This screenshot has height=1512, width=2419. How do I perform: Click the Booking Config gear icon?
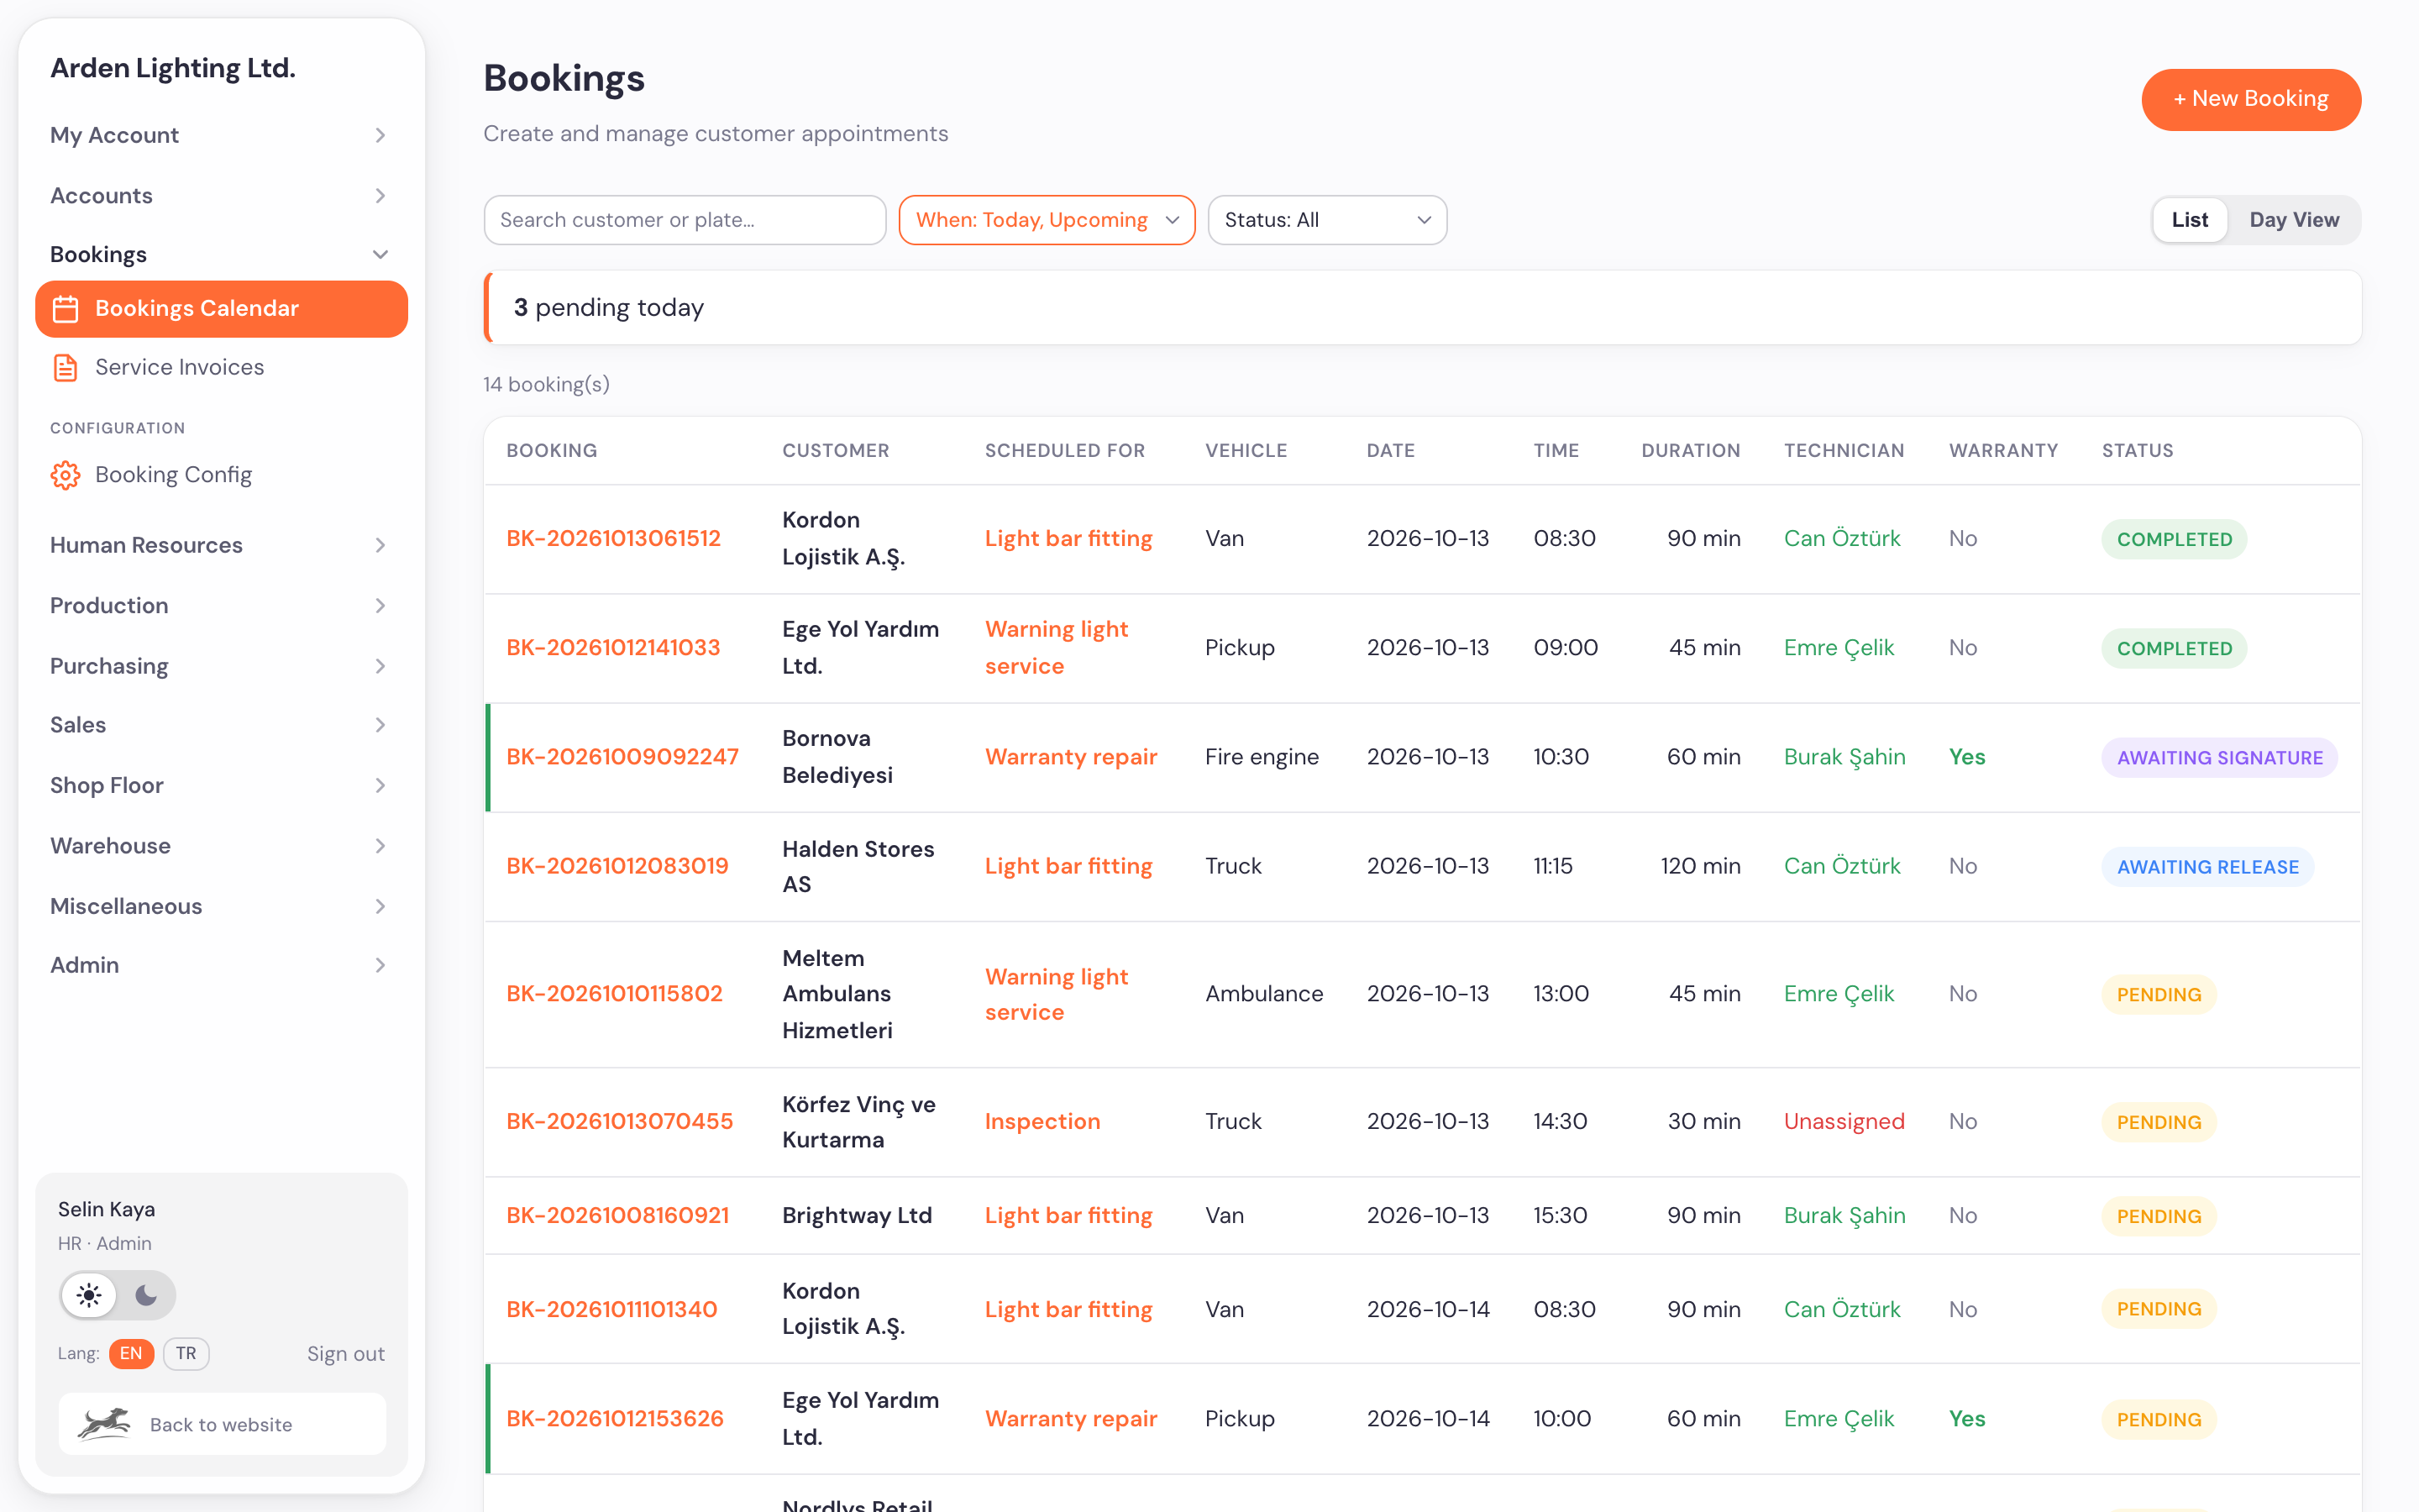[x=66, y=475]
